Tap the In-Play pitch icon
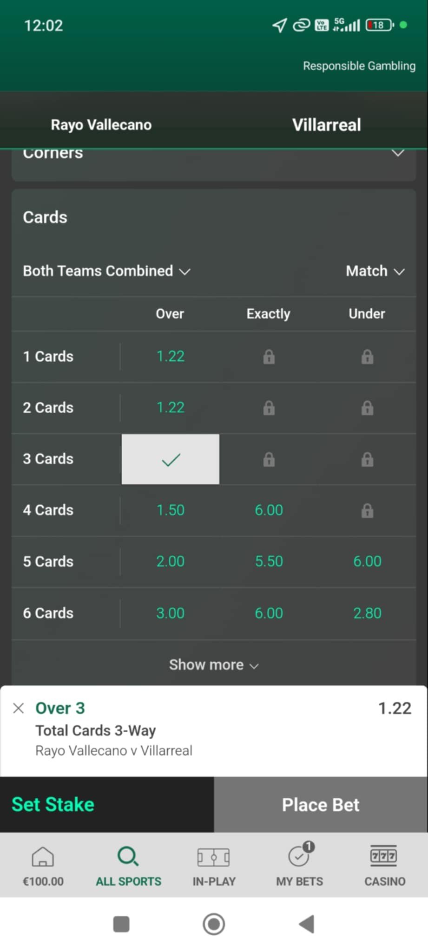This screenshot has height=951, width=428. pyautogui.click(x=214, y=857)
